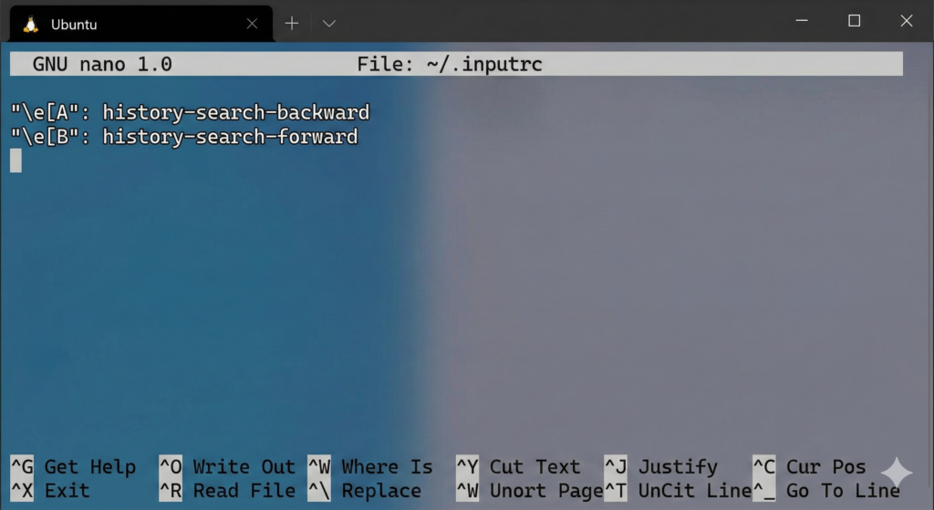Viewport: 934px width, 510px height.
Task: Click the ^C Cur Pos shortcut
Action: pyautogui.click(x=809, y=467)
